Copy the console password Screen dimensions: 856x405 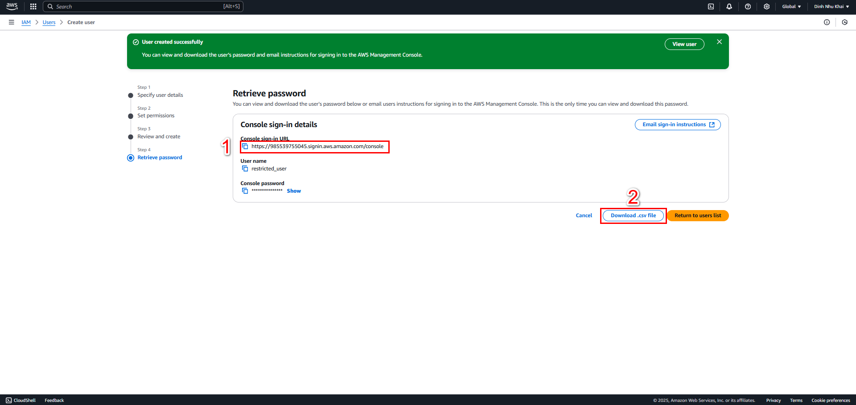tap(245, 191)
